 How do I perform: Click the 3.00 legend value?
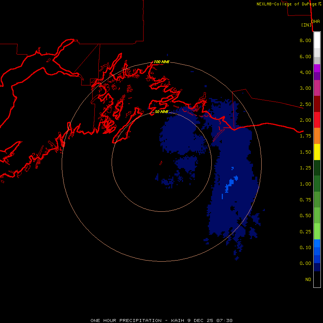click(305, 88)
